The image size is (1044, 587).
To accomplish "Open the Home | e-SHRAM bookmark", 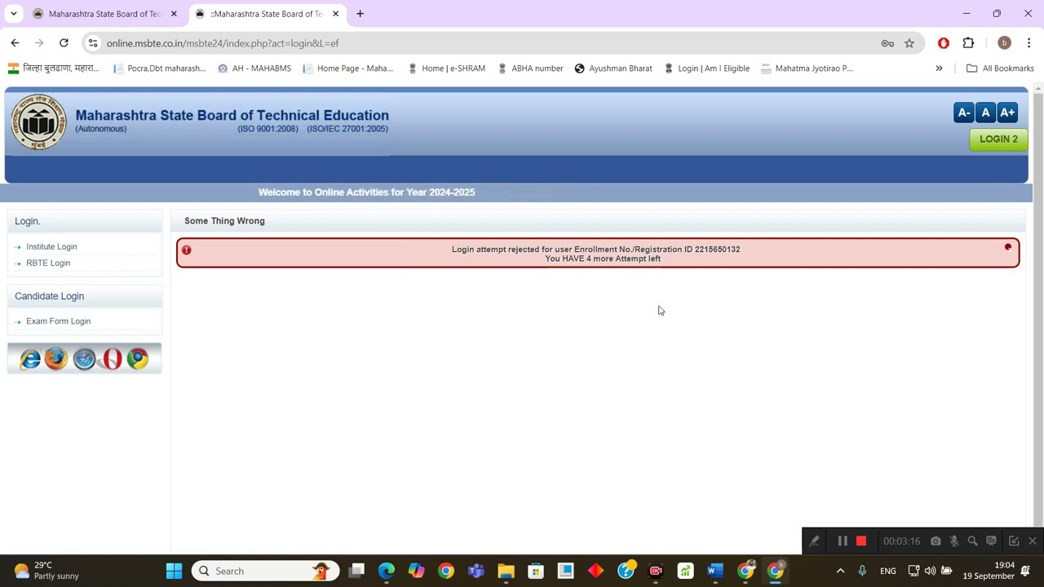I will pos(446,68).
